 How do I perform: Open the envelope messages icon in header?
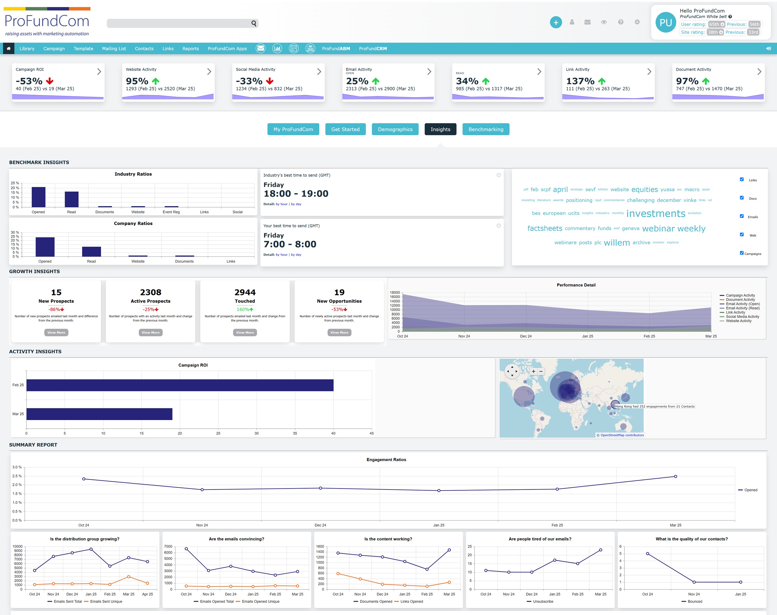(x=587, y=22)
